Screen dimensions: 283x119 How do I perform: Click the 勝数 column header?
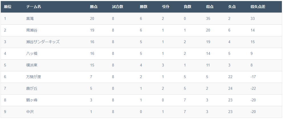click(x=144, y=7)
